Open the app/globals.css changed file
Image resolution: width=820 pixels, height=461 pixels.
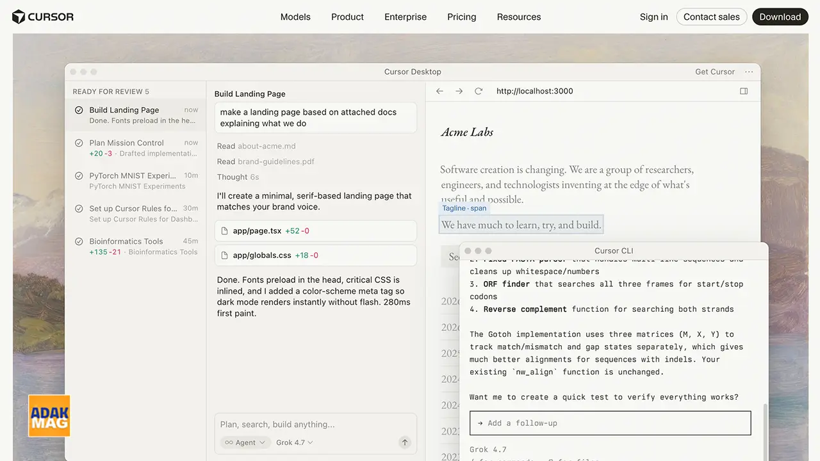coord(315,255)
